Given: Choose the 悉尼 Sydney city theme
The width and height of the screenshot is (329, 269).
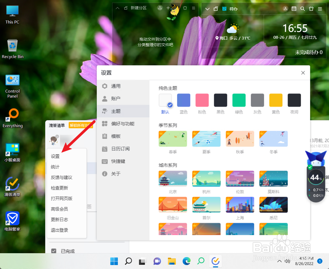Looking at the screenshot, I should [x=273, y=205].
